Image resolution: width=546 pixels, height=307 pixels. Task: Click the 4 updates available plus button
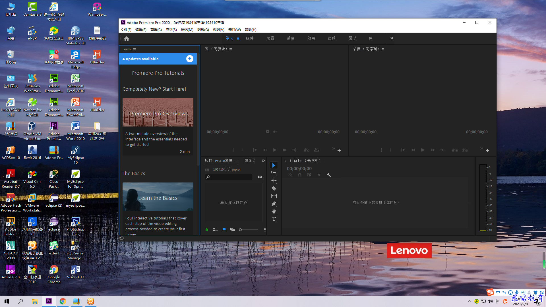[x=190, y=59]
